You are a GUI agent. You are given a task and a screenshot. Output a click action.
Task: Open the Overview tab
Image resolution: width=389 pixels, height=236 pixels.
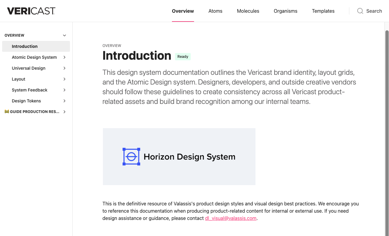[x=183, y=11]
